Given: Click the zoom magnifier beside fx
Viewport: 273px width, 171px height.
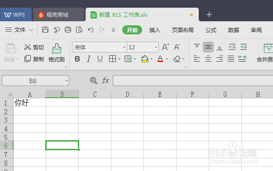Looking at the screenshot, I should 94,81.
